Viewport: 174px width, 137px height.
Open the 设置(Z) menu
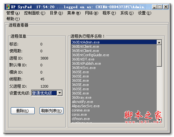(145, 13)
